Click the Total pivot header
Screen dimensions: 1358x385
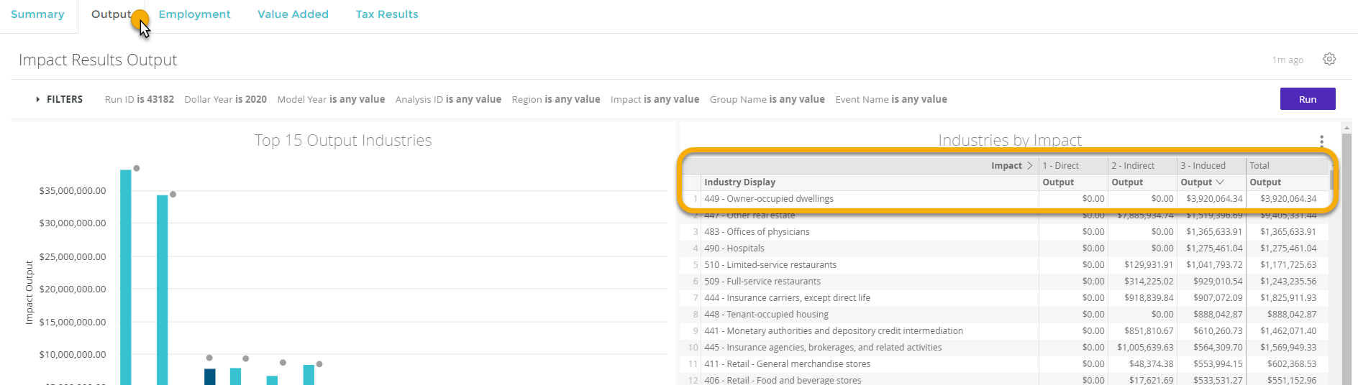[x=1259, y=166]
